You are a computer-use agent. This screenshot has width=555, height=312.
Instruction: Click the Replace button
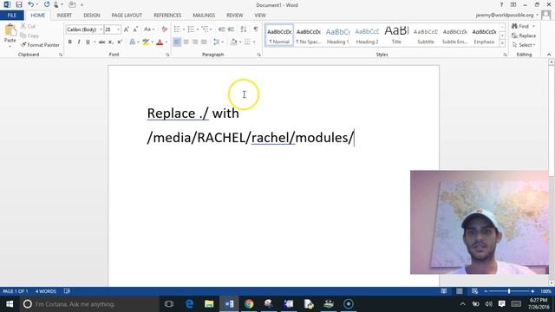point(524,36)
